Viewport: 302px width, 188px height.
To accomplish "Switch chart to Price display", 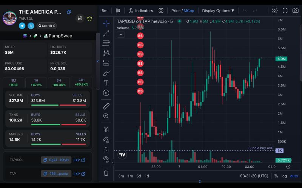I will tap(176, 11).
